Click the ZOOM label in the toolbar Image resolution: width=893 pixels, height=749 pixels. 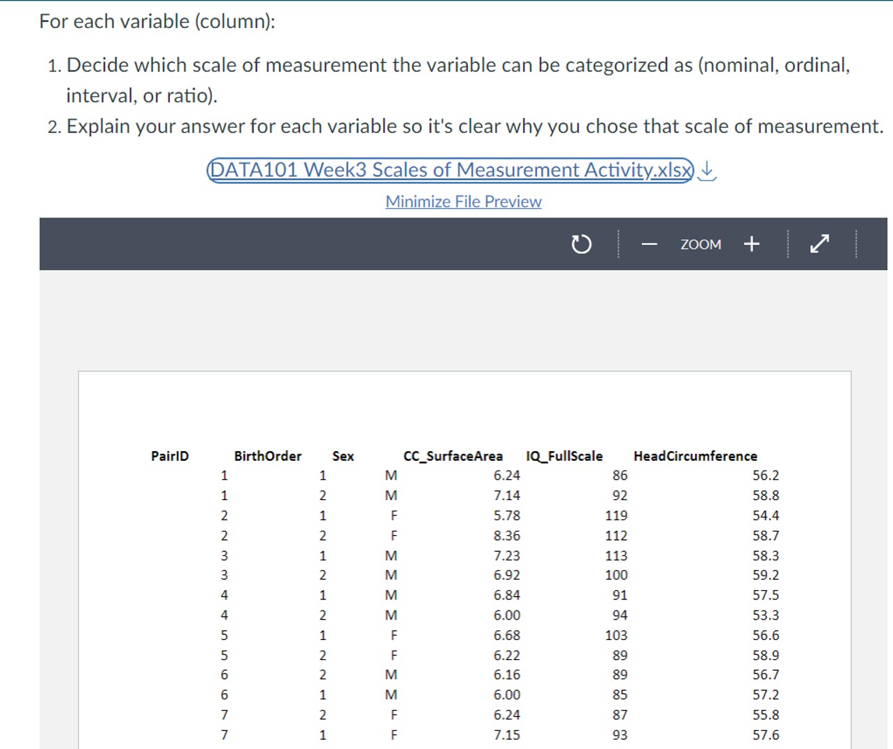tap(701, 244)
